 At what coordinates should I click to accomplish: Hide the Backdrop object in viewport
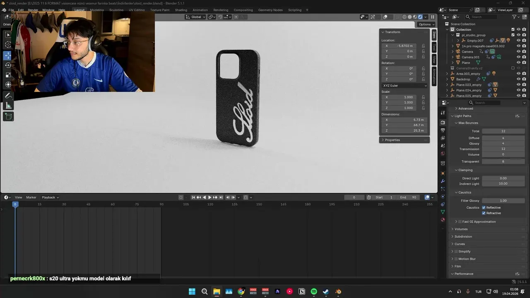(518, 79)
